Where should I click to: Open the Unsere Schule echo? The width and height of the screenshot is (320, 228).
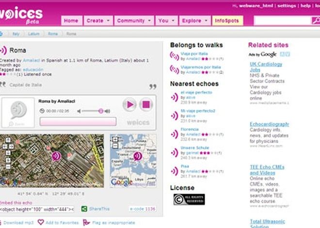195,147
